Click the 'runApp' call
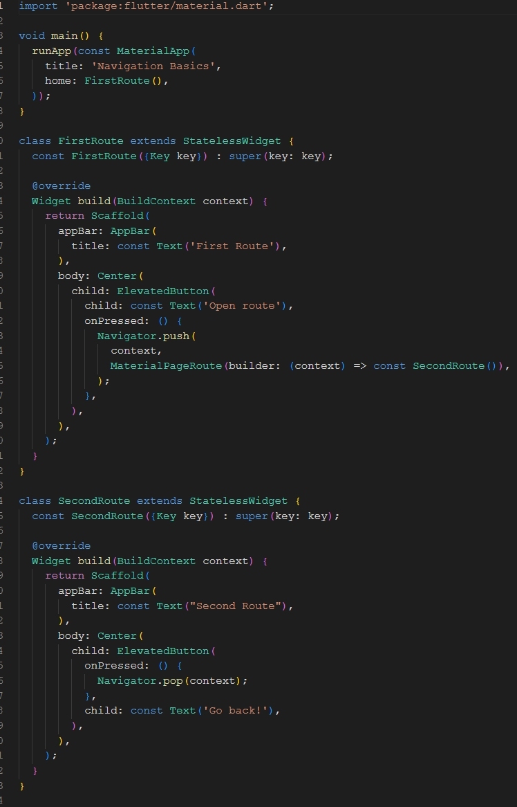 tap(51, 51)
